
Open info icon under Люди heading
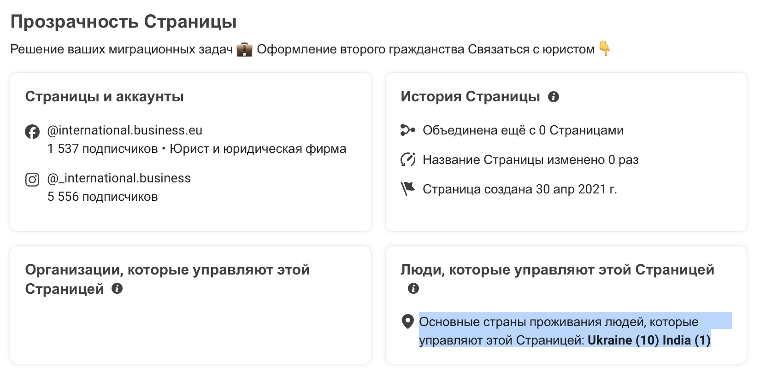(x=413, y=288)
